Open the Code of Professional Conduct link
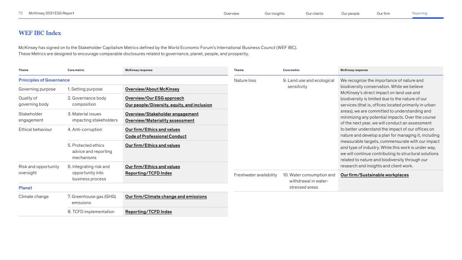Screen dimensions: 462x260 click(x=156, y=136)
